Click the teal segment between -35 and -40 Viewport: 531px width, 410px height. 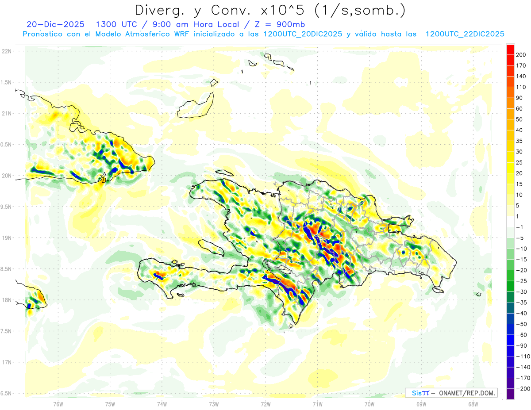[511, 308]
